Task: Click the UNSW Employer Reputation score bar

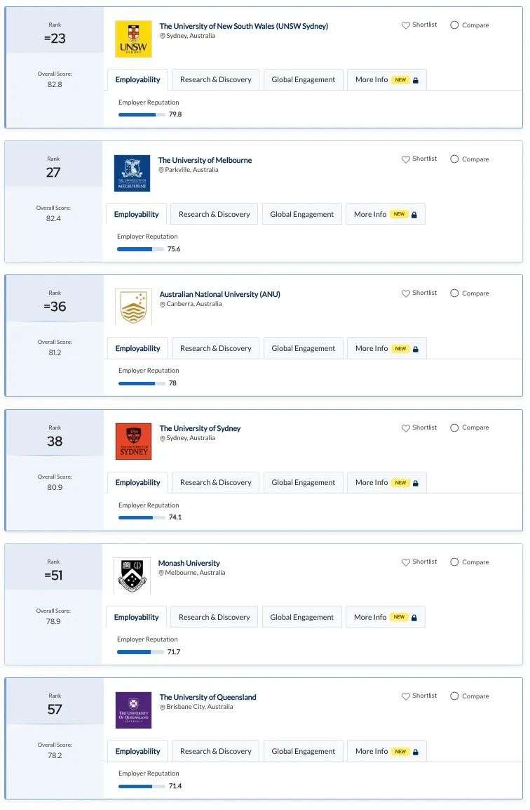Action: click(x=142, y=114)
